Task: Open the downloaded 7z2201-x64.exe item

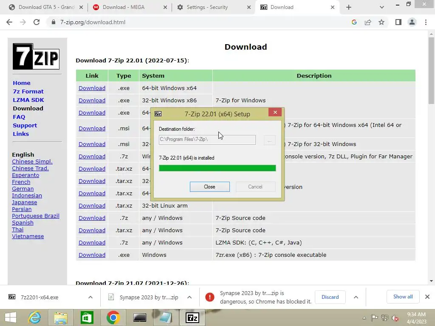Action: coord(40,297)
